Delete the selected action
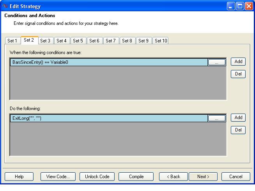Screen dimensions: 255x191 (238, 130)
